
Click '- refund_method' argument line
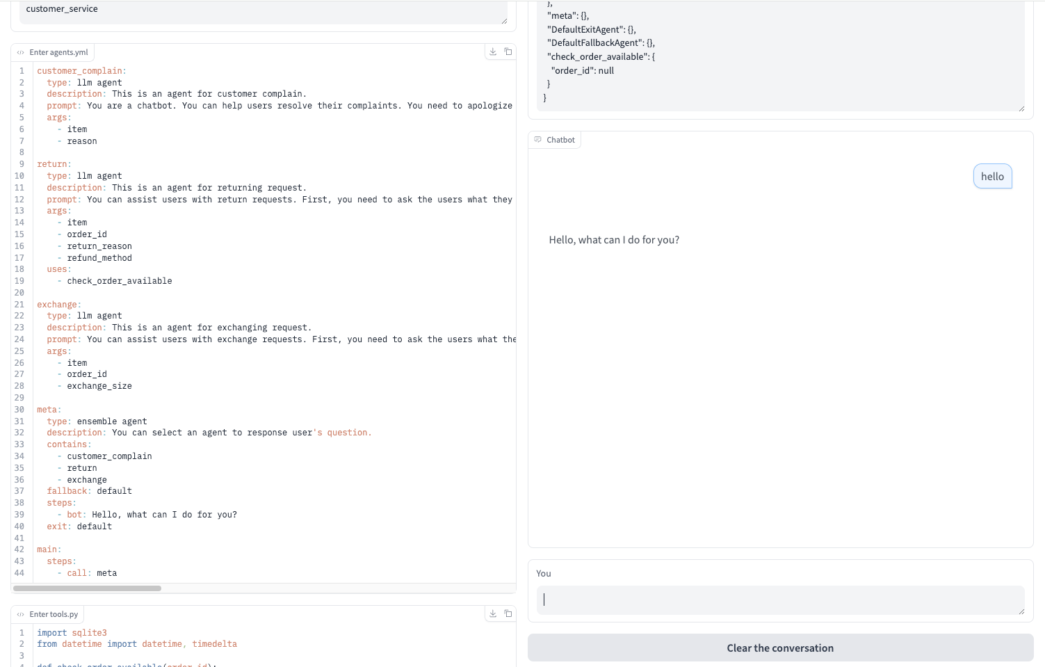pyautogui.click(x=95, y=258)
